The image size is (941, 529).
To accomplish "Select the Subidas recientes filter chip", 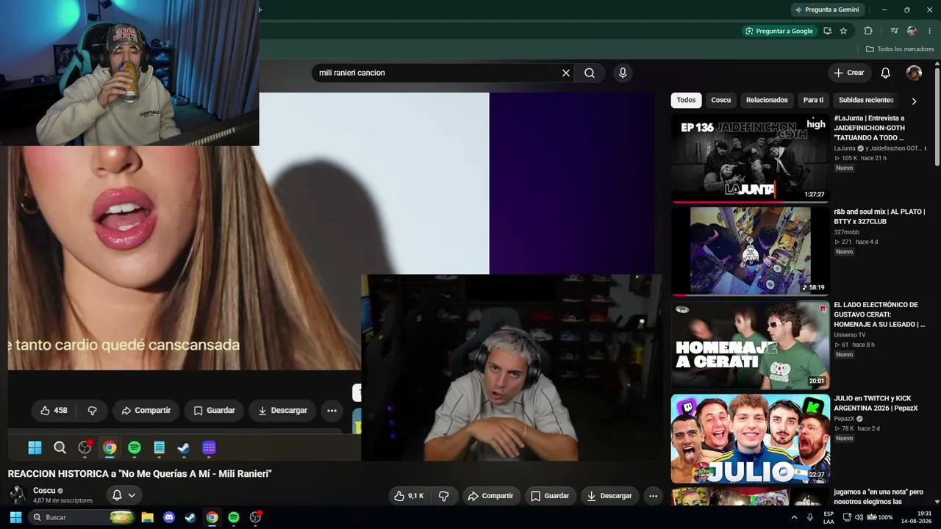I will point(866,100).
